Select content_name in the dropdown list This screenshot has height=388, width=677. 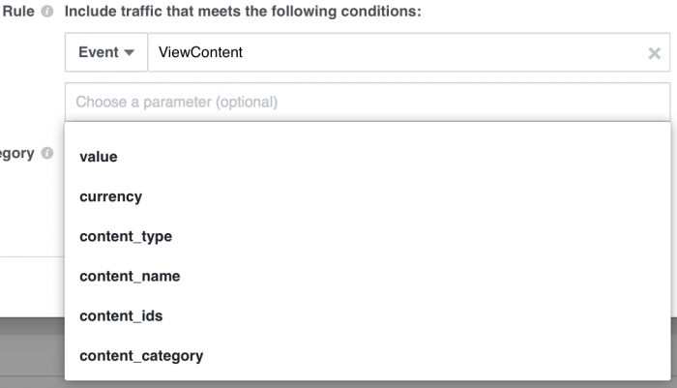(130, 276)
